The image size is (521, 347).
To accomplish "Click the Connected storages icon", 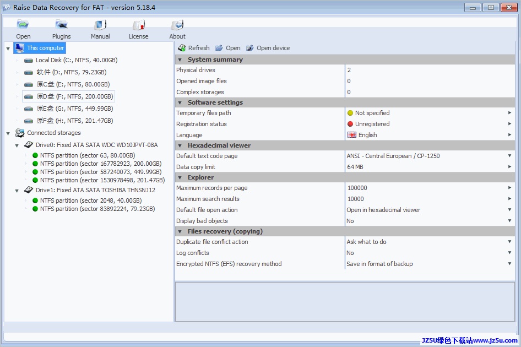I will point(20,133).
